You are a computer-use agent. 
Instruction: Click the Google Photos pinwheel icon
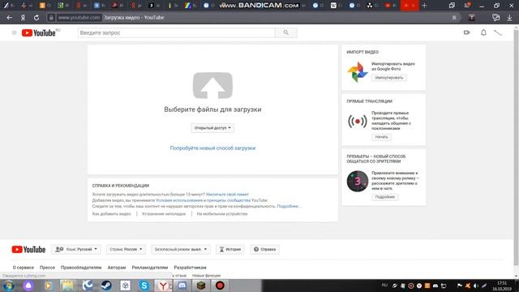(x=357, y=72)
